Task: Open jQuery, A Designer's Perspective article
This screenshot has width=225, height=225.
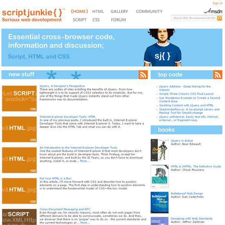Action: (62, 86)
